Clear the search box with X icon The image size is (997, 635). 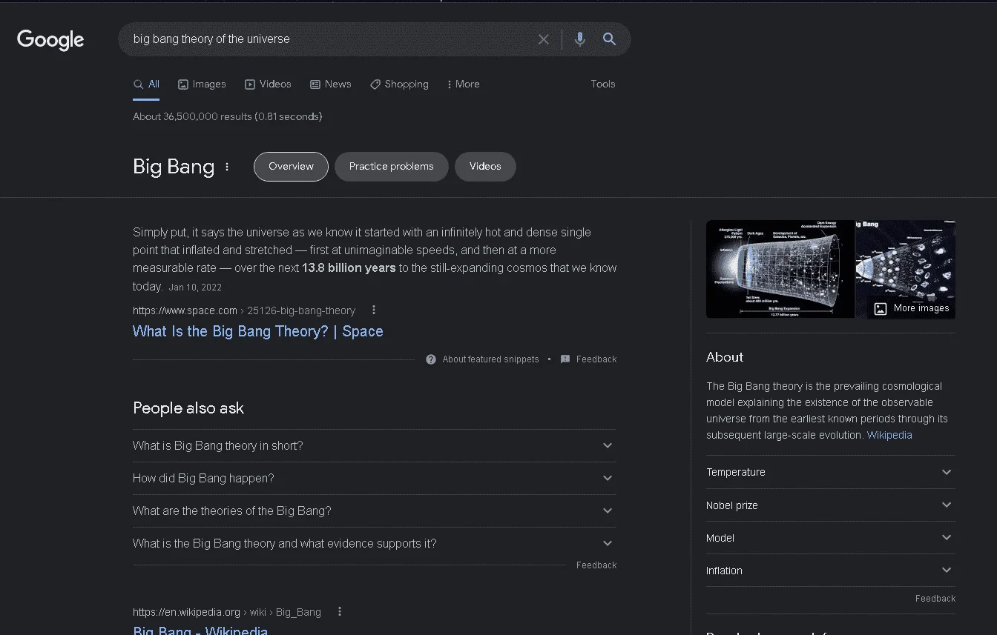544,39
